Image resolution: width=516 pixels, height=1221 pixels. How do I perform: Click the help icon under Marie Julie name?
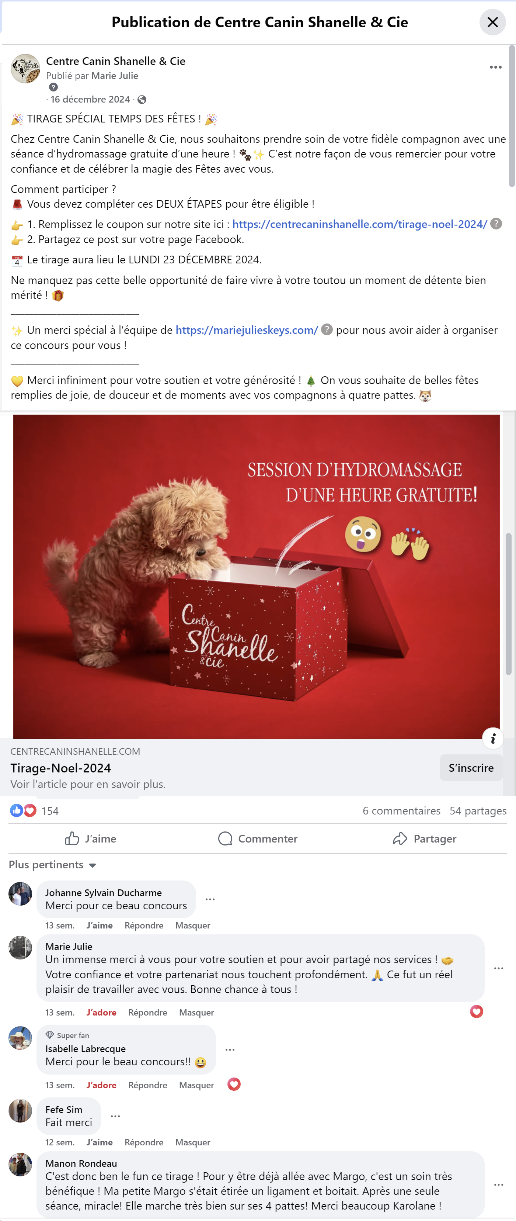(53, 87)
